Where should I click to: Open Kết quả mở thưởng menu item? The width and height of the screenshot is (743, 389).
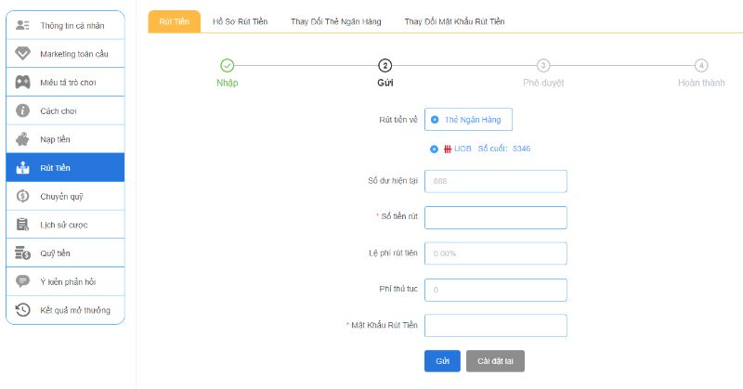65,310
